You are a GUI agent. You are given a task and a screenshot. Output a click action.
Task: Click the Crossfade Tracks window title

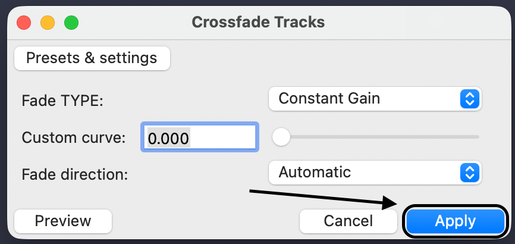click(x=258, y=23)
